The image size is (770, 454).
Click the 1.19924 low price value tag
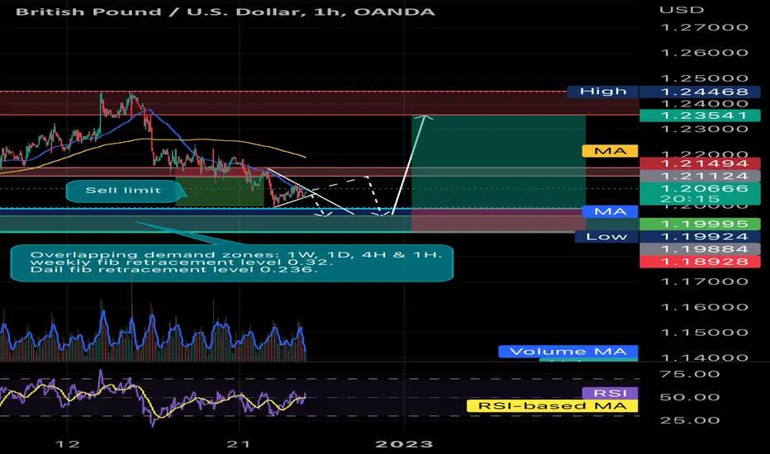701,237
